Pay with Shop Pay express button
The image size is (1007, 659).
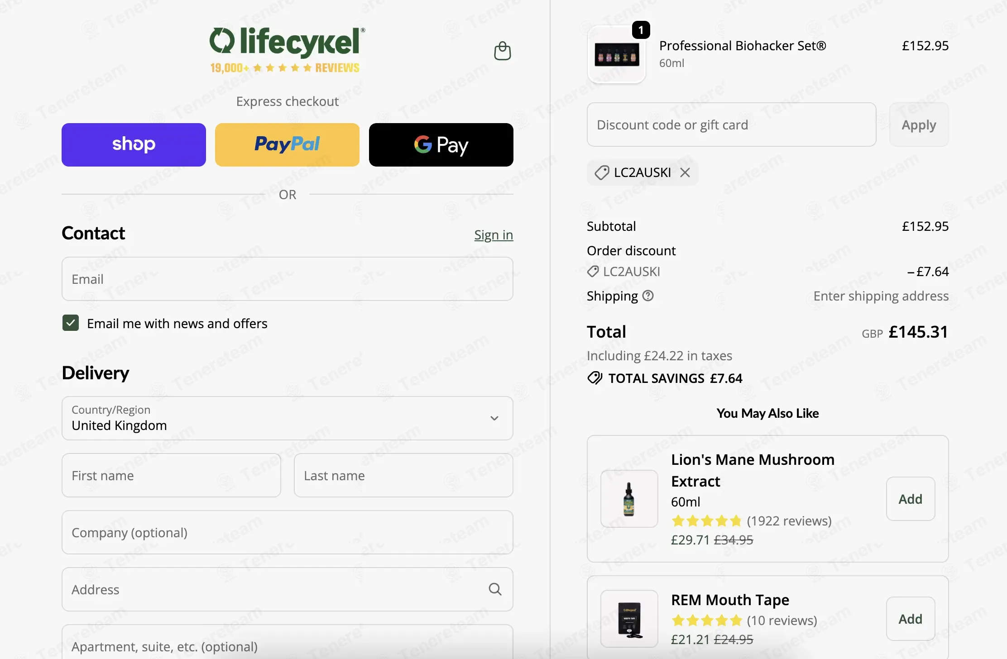134,145
